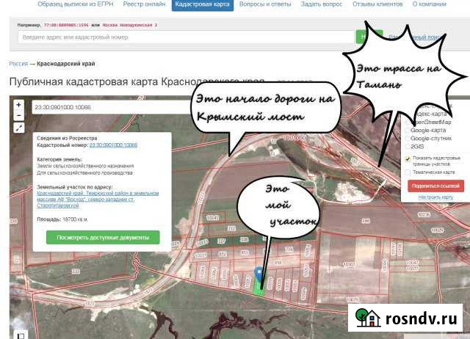Image resolution: width=470 pixels, height=339 pixels.
Task: Zoom out the map with minus button
Action: [18, 116]
